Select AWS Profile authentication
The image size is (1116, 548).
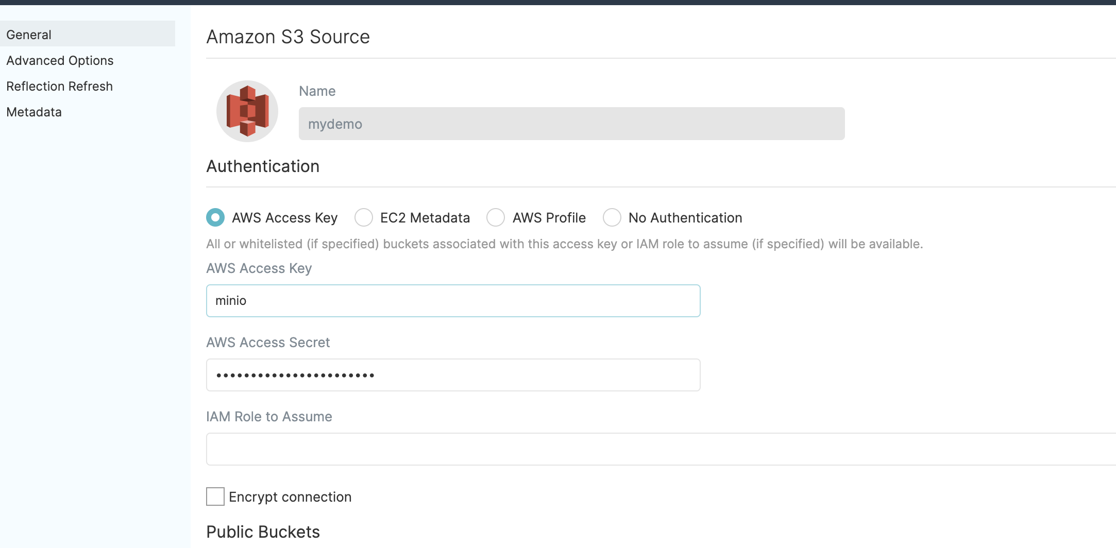pyautogui.click(x=496, y=217)
